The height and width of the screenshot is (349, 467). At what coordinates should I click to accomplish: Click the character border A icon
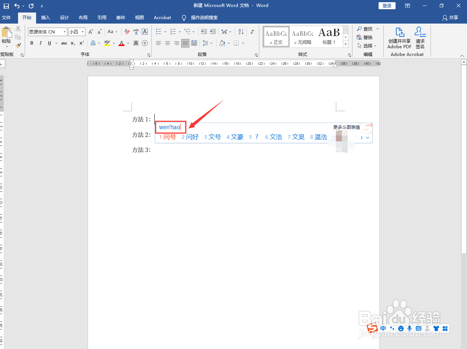point(145,32)
